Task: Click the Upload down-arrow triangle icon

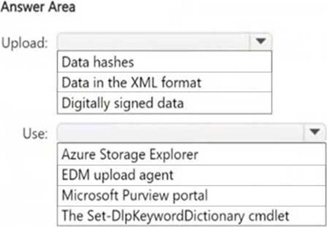Action: pos(261,41)
